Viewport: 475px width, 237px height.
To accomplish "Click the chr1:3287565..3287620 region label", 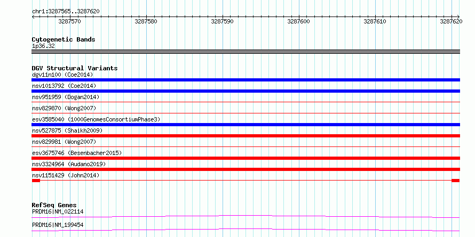I will pyautogui.click(x=66, y=11).
